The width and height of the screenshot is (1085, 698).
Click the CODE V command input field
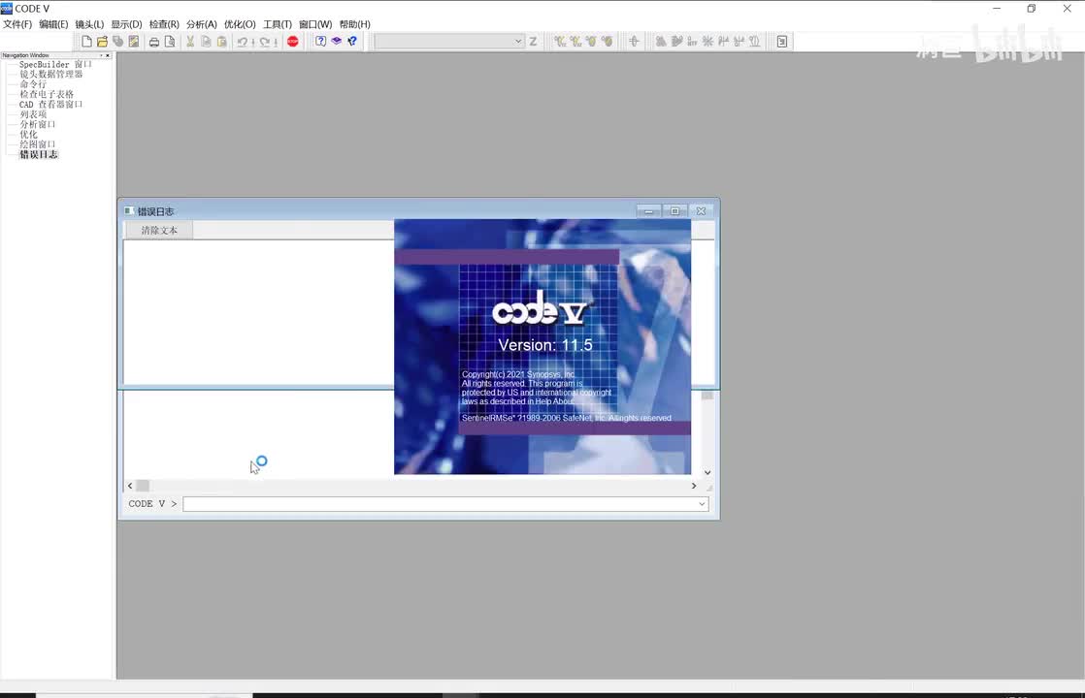coord(445,504)
